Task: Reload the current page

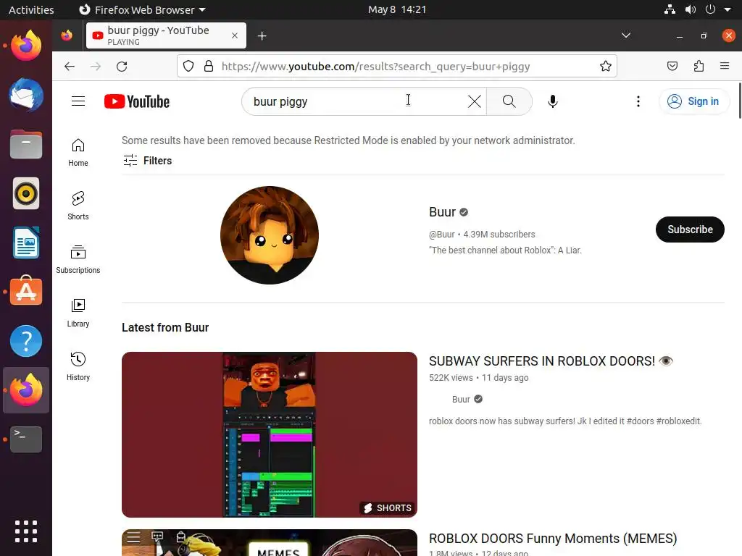Action: (x=122, y=66)
